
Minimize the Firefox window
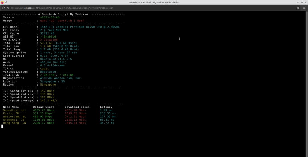298,2
